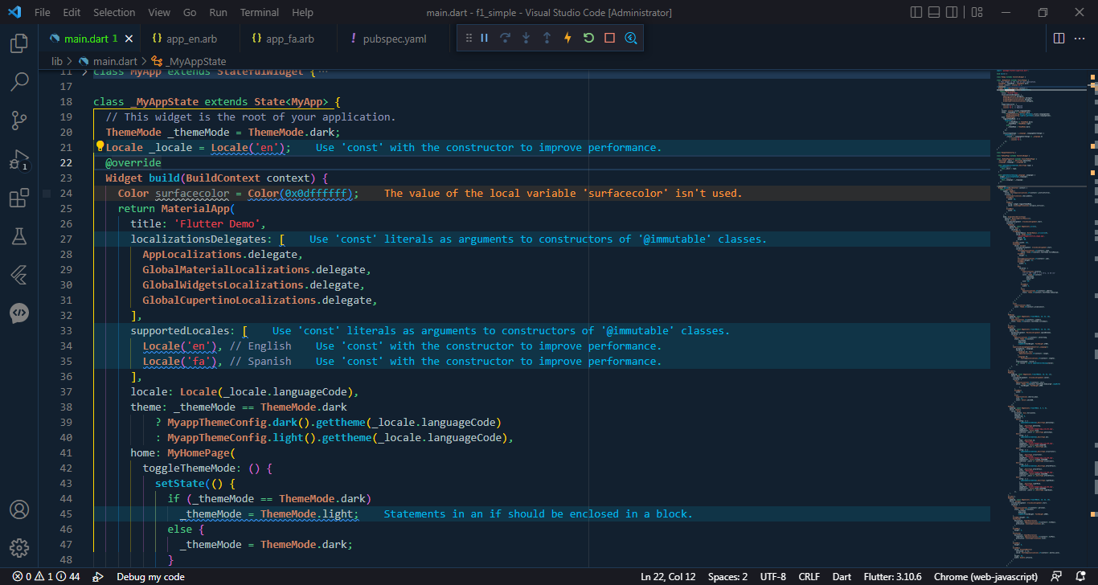Open the View menu
Screen dimensions: 1098x585
pyautogui.click(x=159, y=12)
